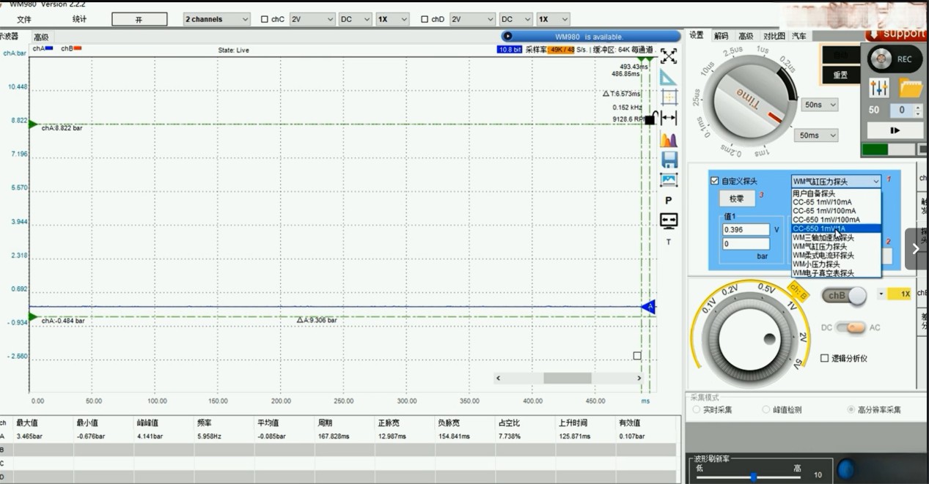Enable the chC channel checkbox
This screenshot has width=929, height=484.
265,20
